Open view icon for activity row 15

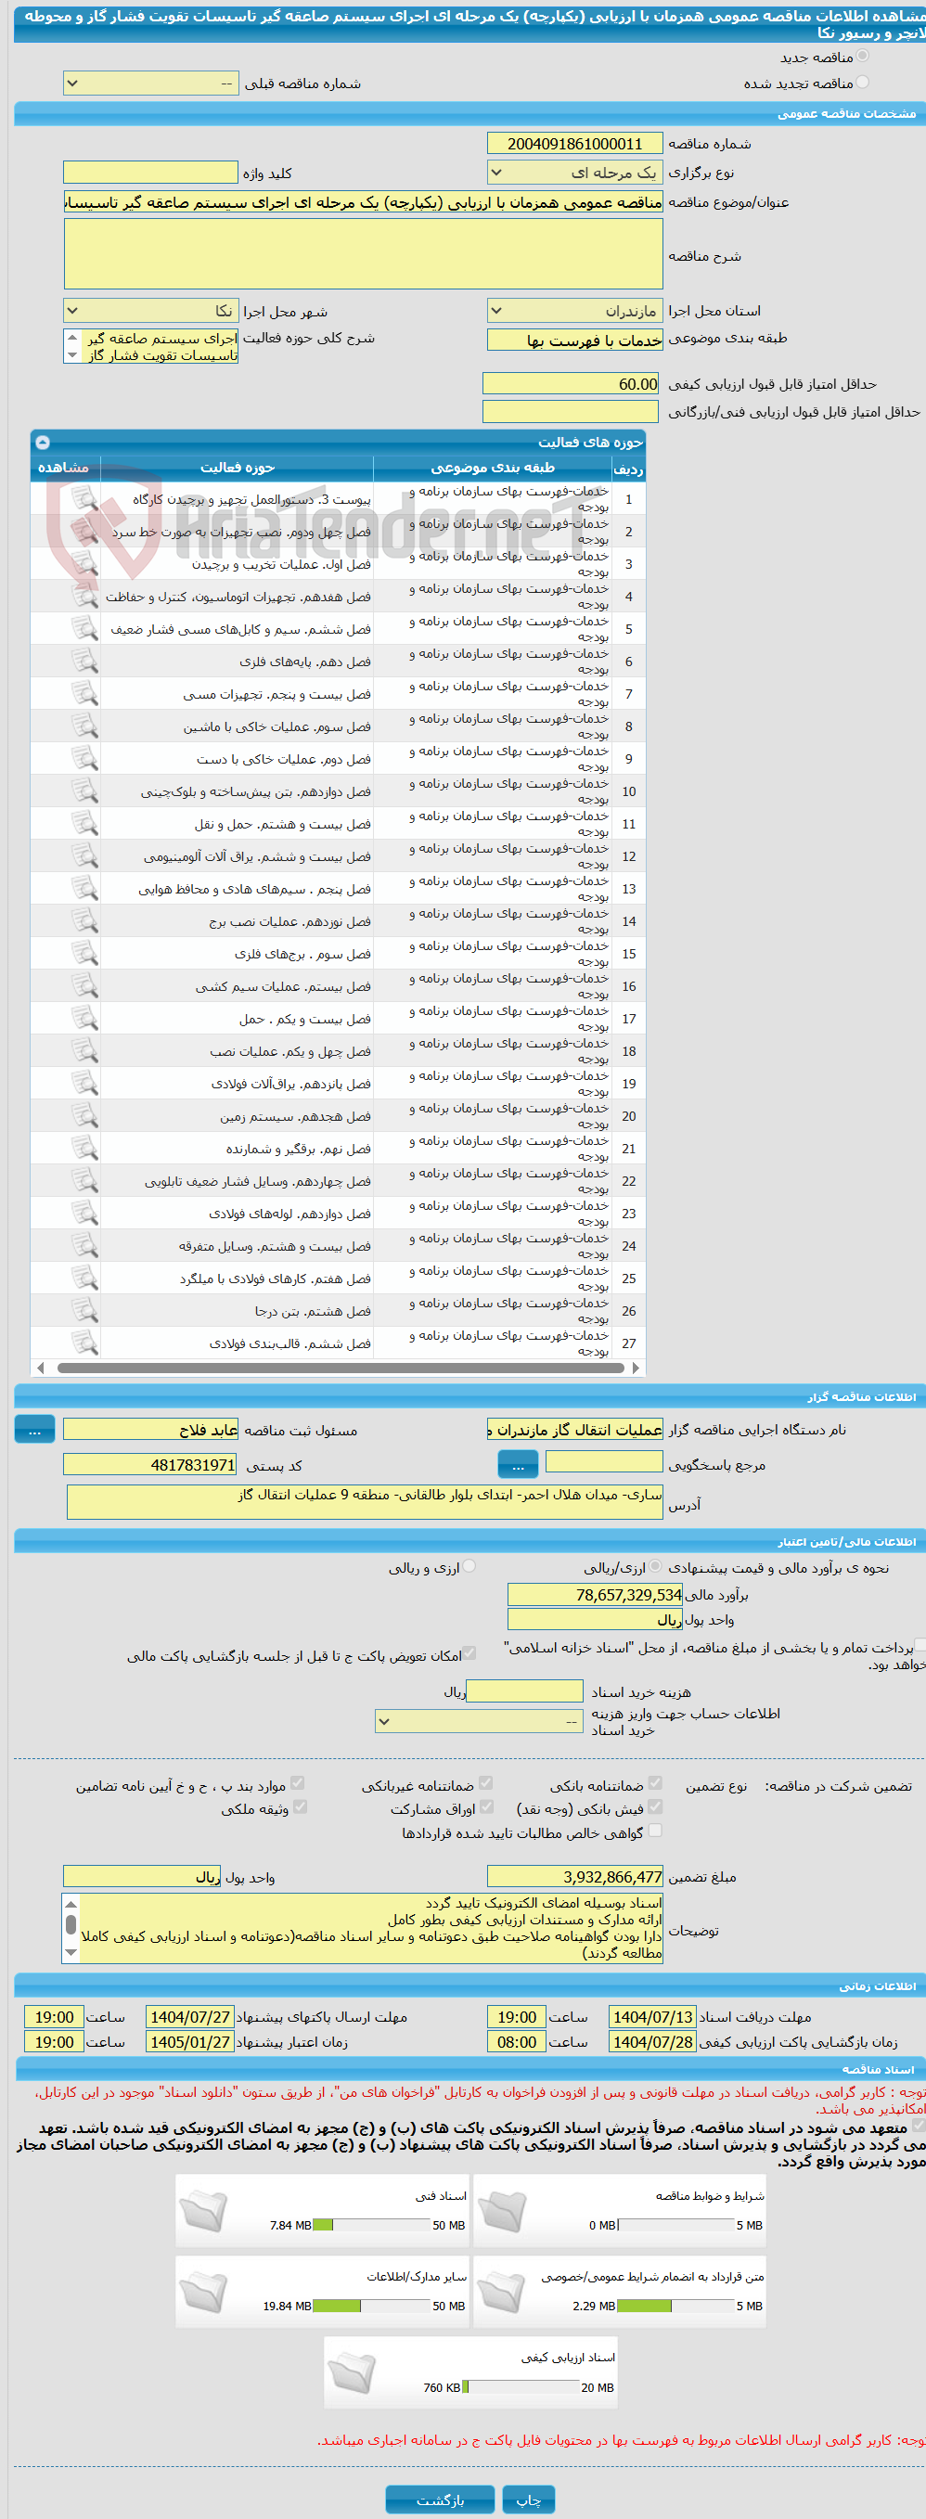(84, 954)
